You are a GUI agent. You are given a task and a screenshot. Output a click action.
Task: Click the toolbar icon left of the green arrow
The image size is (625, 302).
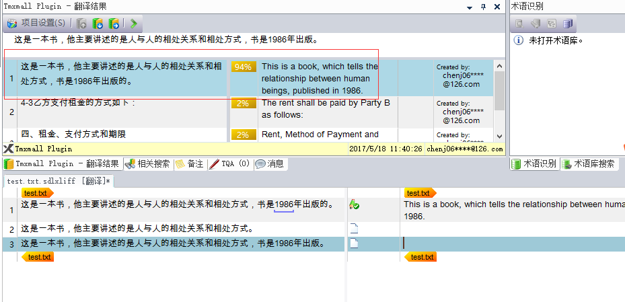[114, 24]
